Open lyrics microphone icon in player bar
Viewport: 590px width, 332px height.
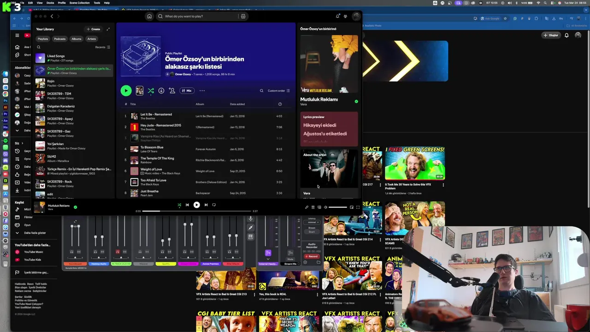coord(307,207)
